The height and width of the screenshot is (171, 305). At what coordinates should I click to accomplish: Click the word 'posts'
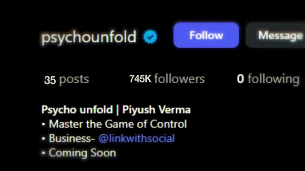click(74, 80)
